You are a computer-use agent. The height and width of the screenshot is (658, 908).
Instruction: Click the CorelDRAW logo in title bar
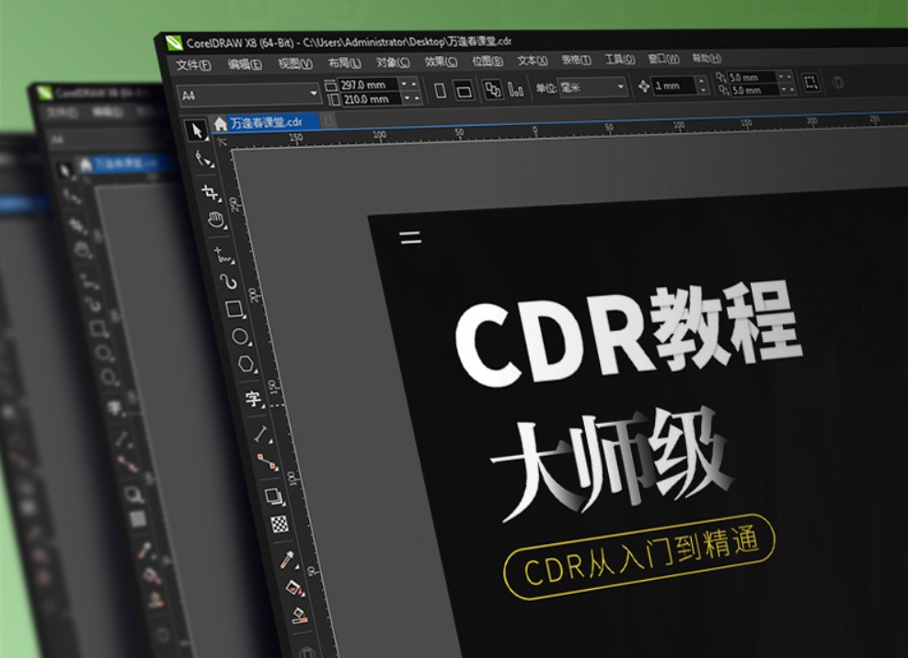pos(174,43)
